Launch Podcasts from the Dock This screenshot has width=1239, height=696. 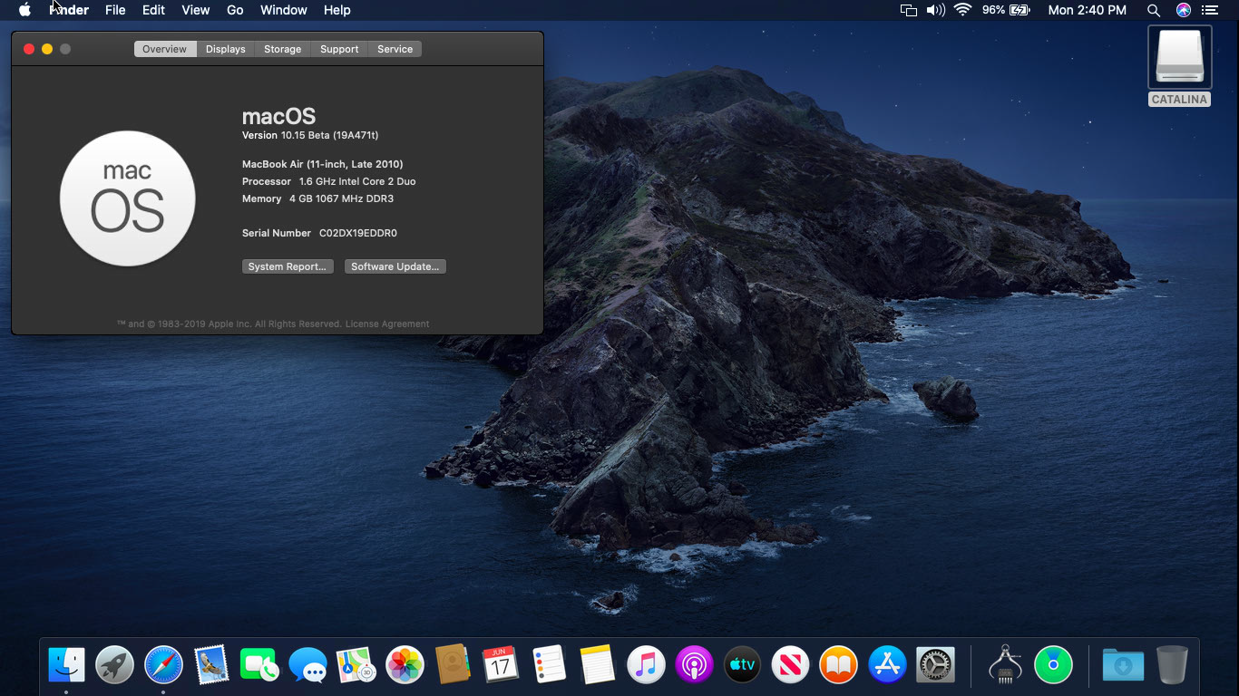[x=694, y=664]
